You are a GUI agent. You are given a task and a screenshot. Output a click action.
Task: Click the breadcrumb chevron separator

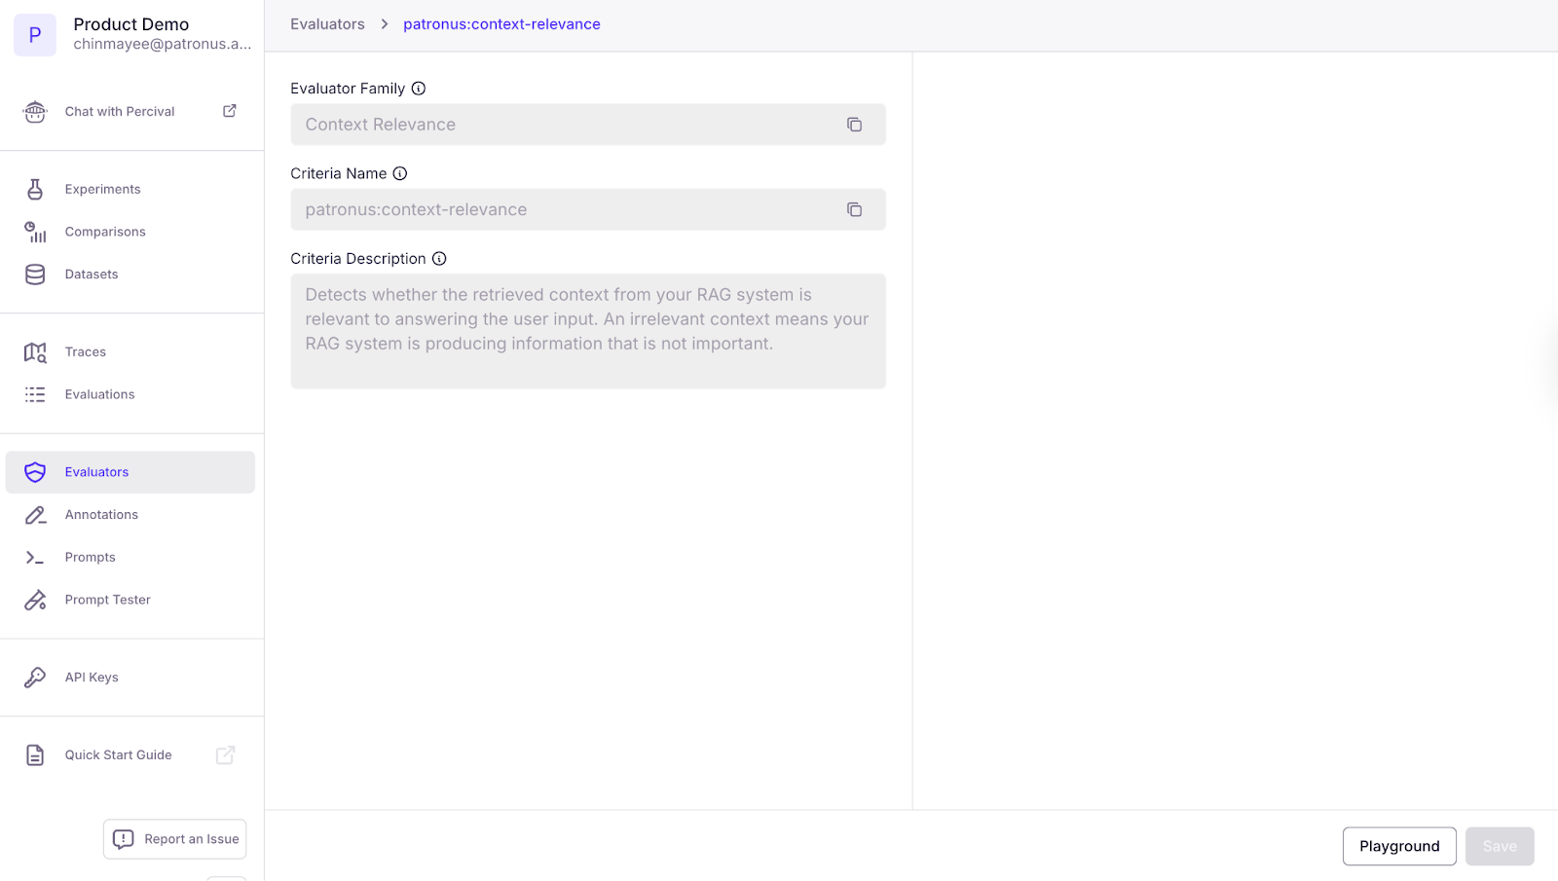pos(385,24)
